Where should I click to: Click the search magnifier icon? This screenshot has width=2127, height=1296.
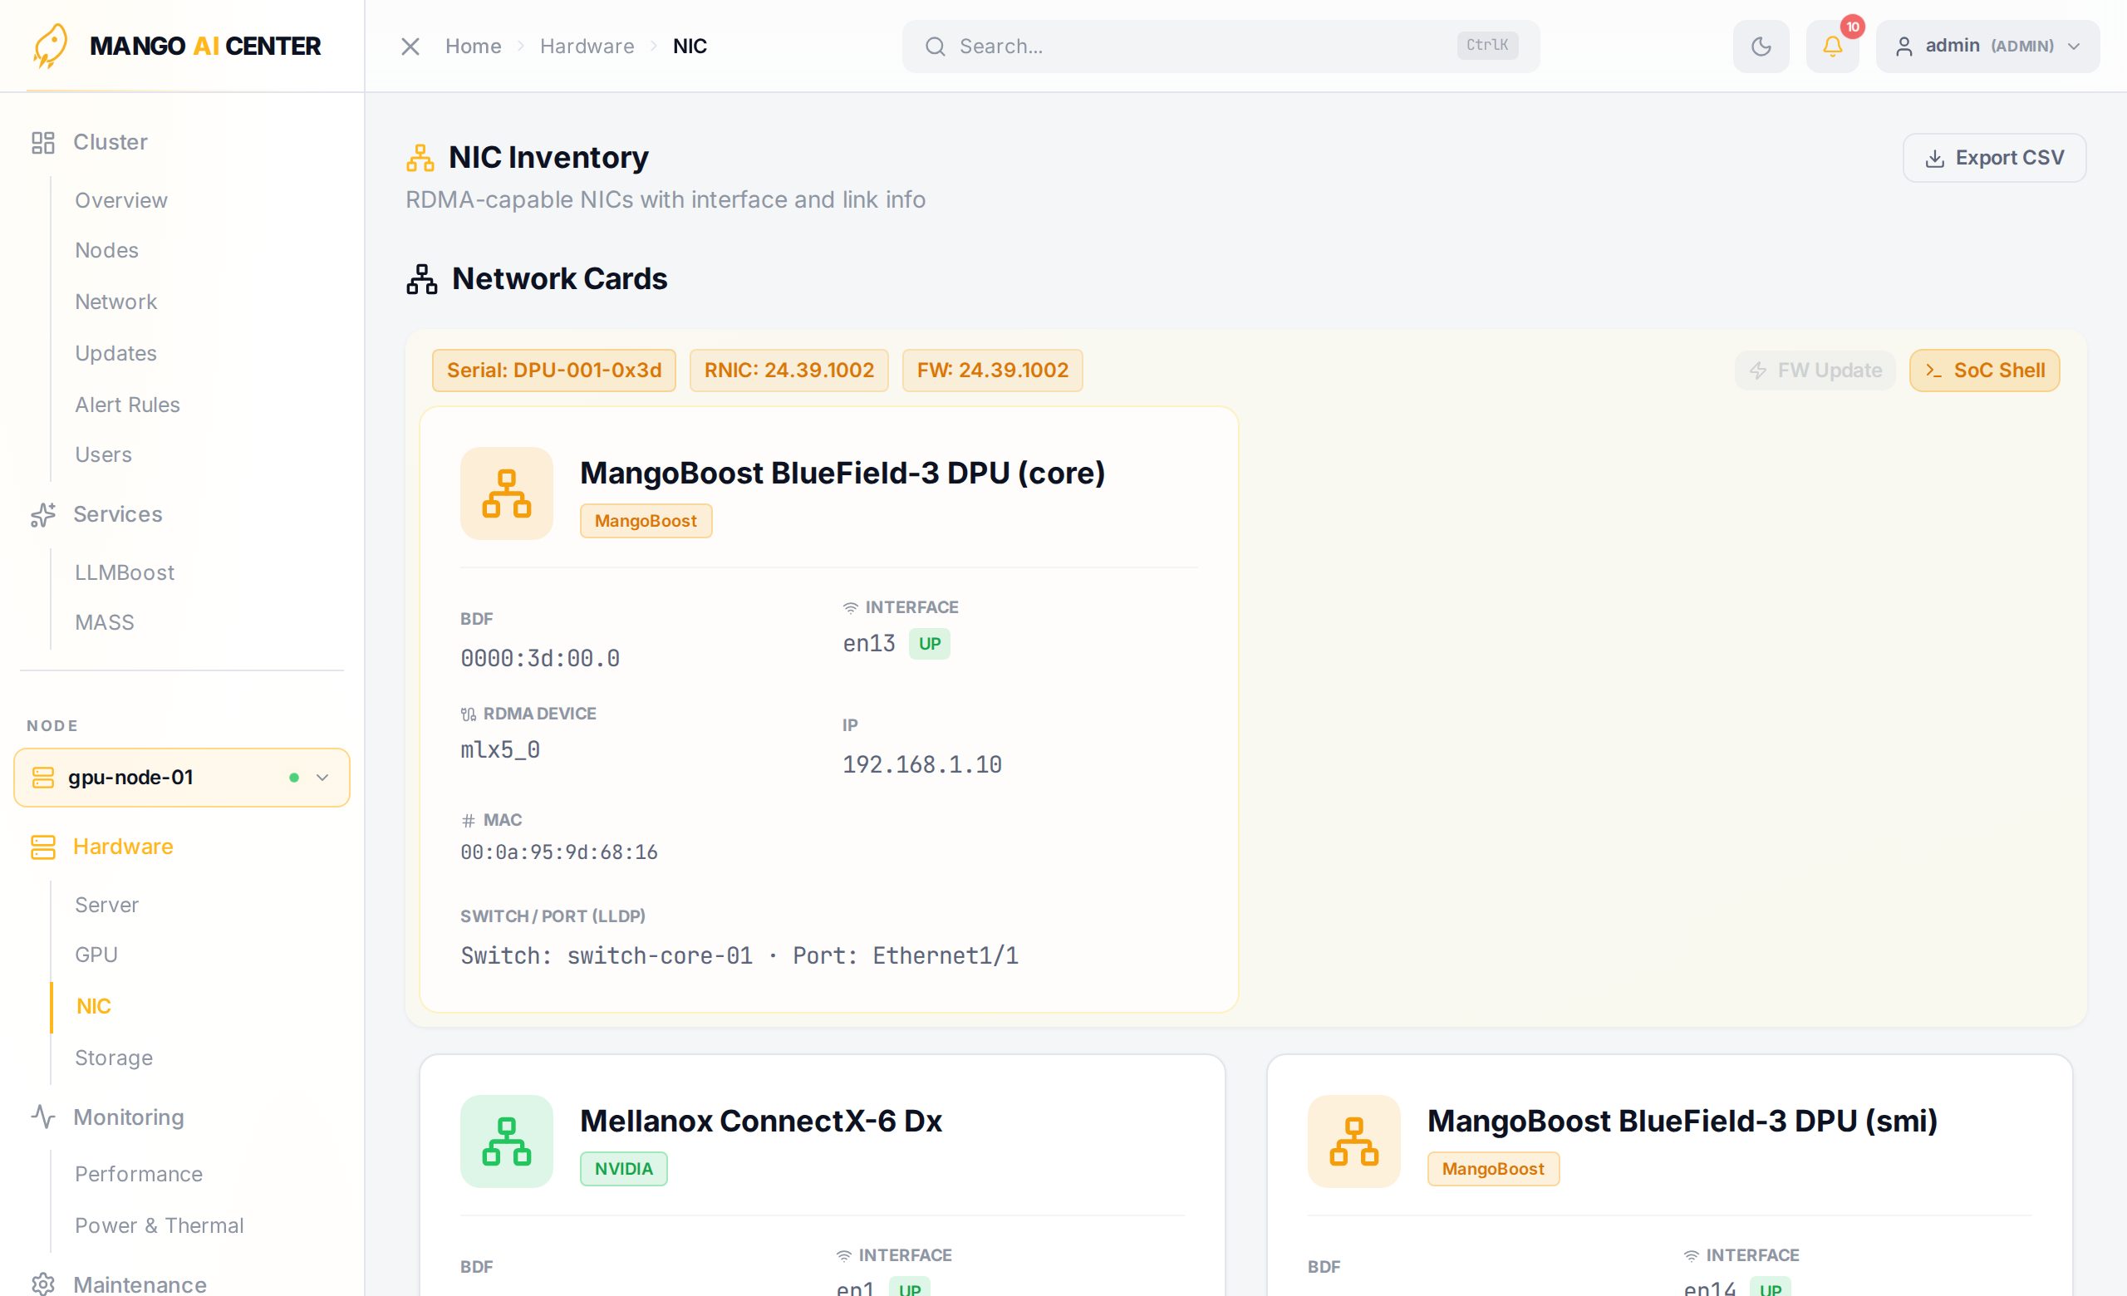tap(935, 46)
